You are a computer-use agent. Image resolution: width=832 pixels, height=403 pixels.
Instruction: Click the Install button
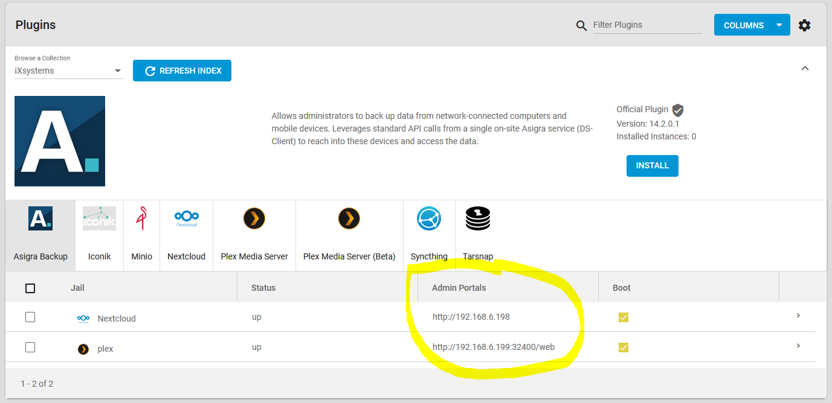(653, 166)
